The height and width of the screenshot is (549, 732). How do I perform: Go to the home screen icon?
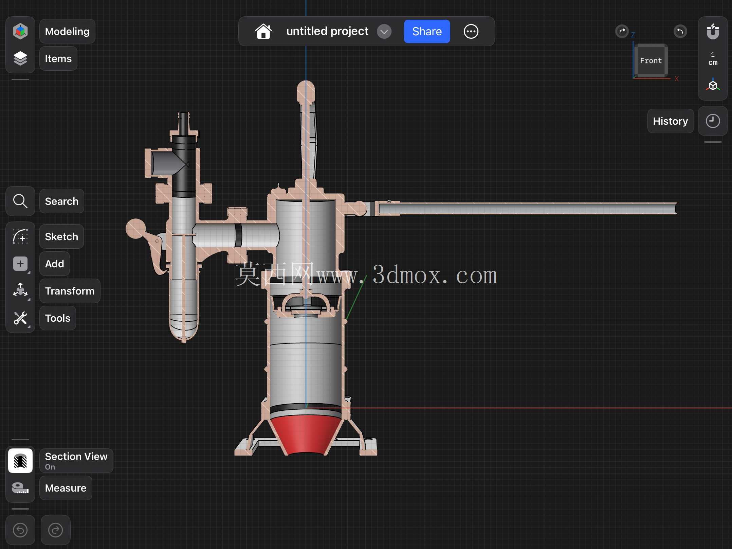263,31
